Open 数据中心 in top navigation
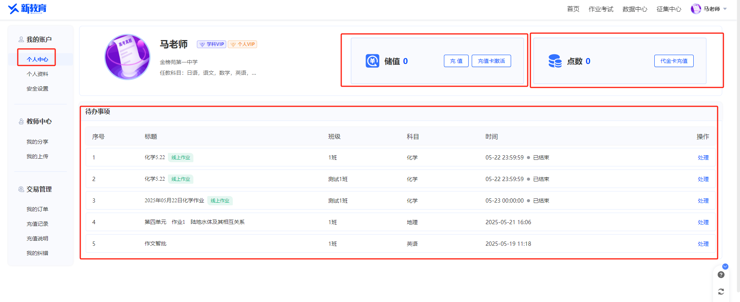740x302 pixels. 635,9
